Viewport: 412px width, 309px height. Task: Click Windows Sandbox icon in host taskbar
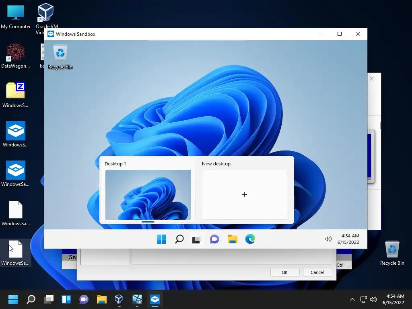[155, 299]
